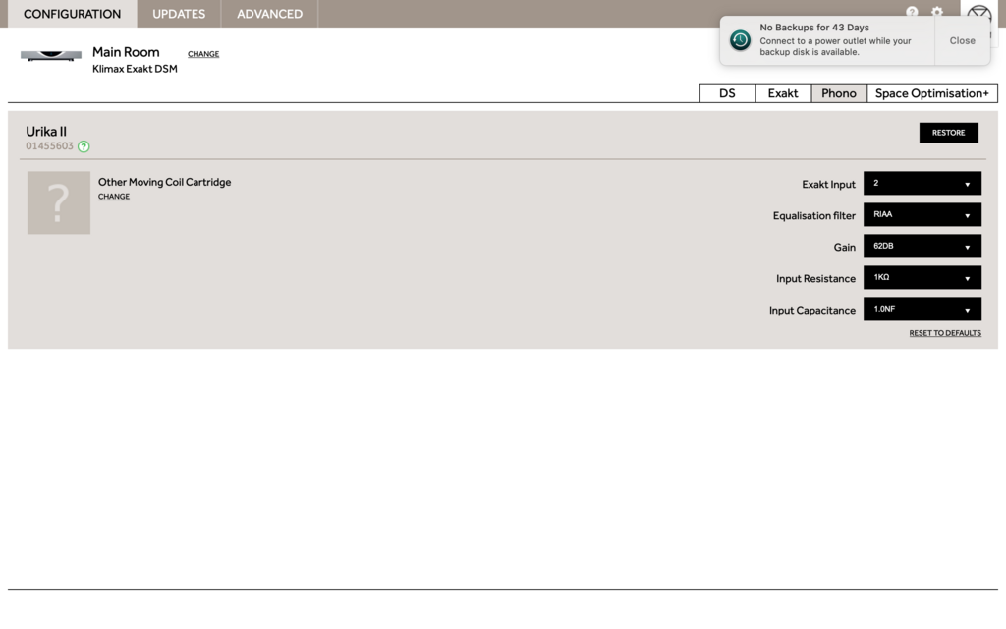Click the serial number 01455603
Viewport: 1006px width, 629px height.
[x=49, y=146]
